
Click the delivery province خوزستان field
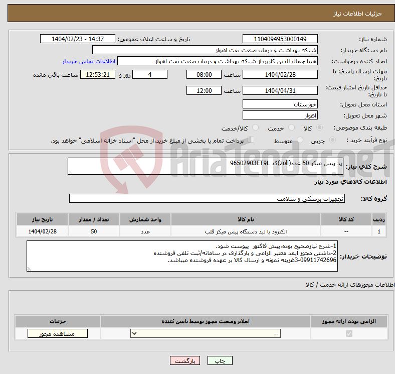point(280,104)
